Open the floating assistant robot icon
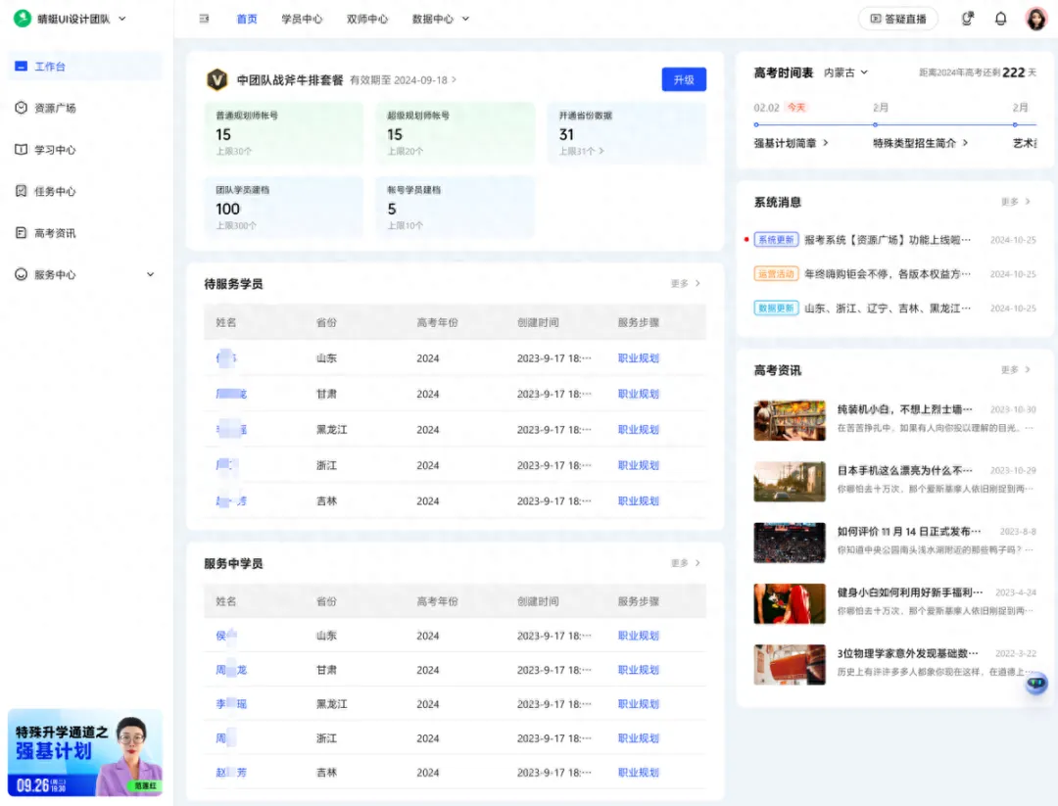 [x=1035, y=683]
